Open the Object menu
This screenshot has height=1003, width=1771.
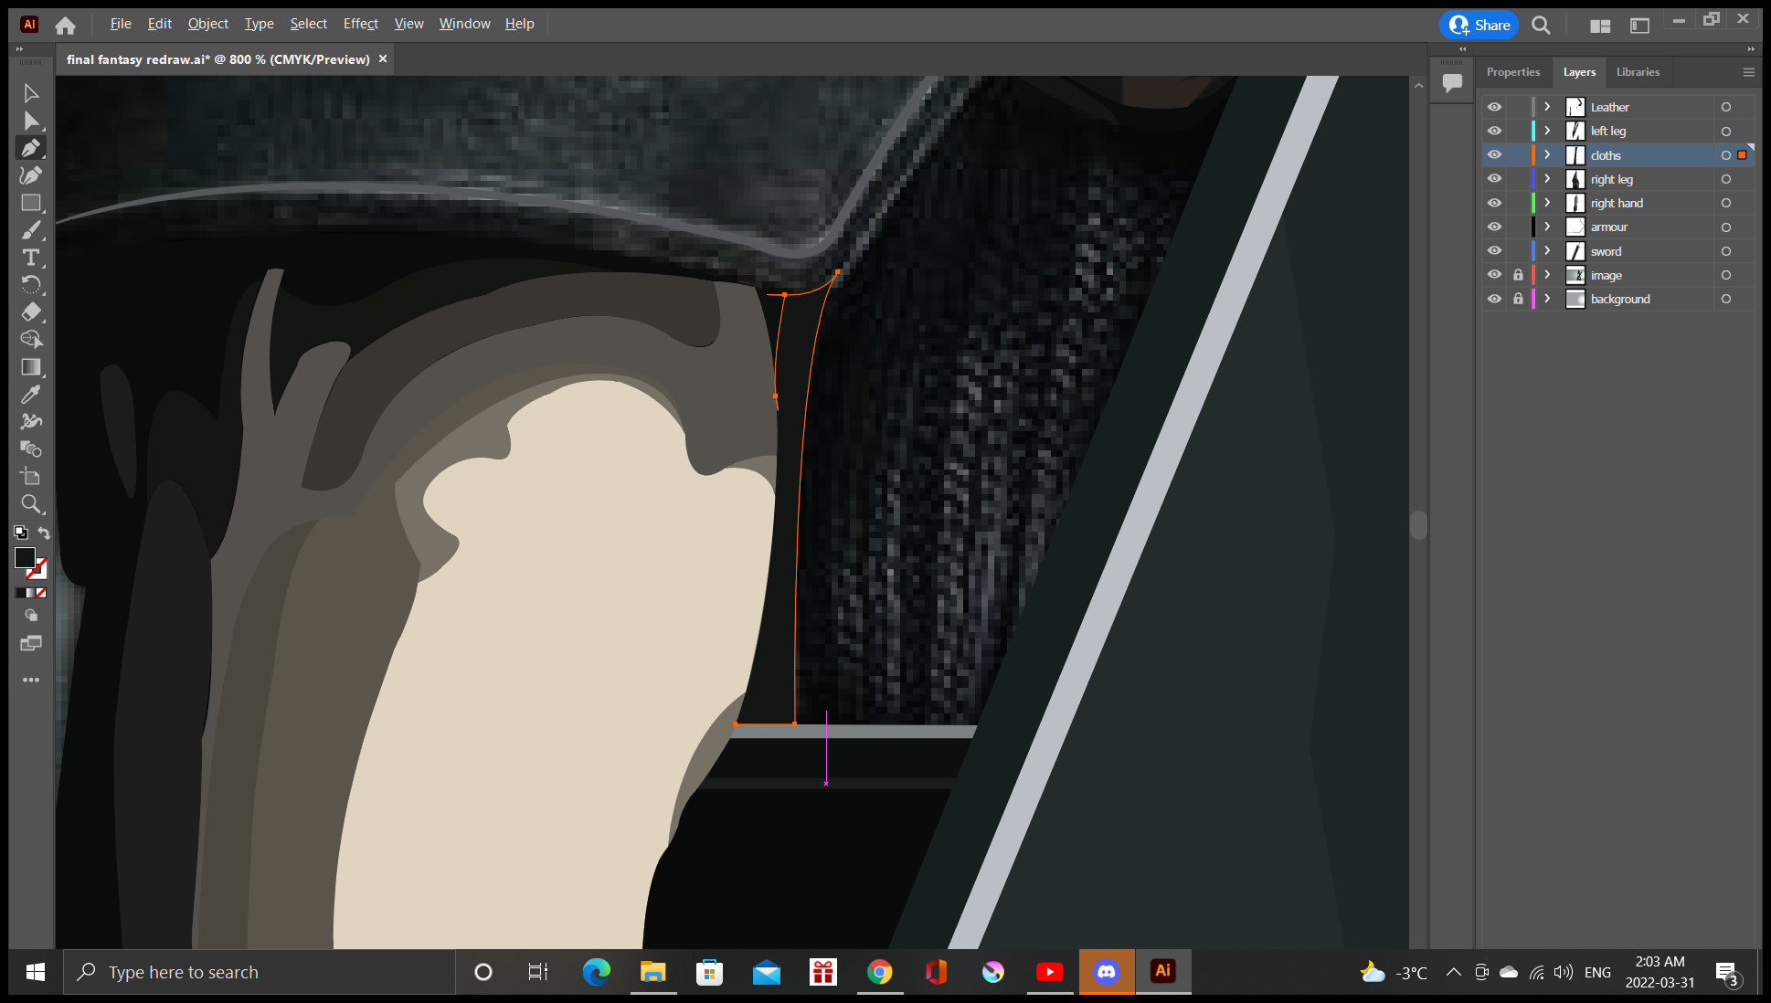click(x=207, y=23)
